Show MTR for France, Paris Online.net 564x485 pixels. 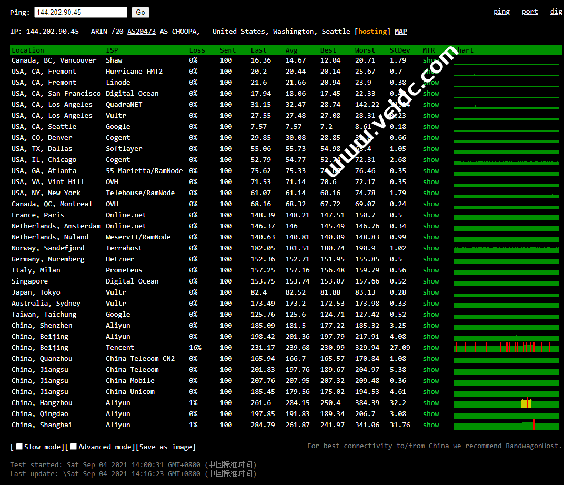tap(431, 215)
